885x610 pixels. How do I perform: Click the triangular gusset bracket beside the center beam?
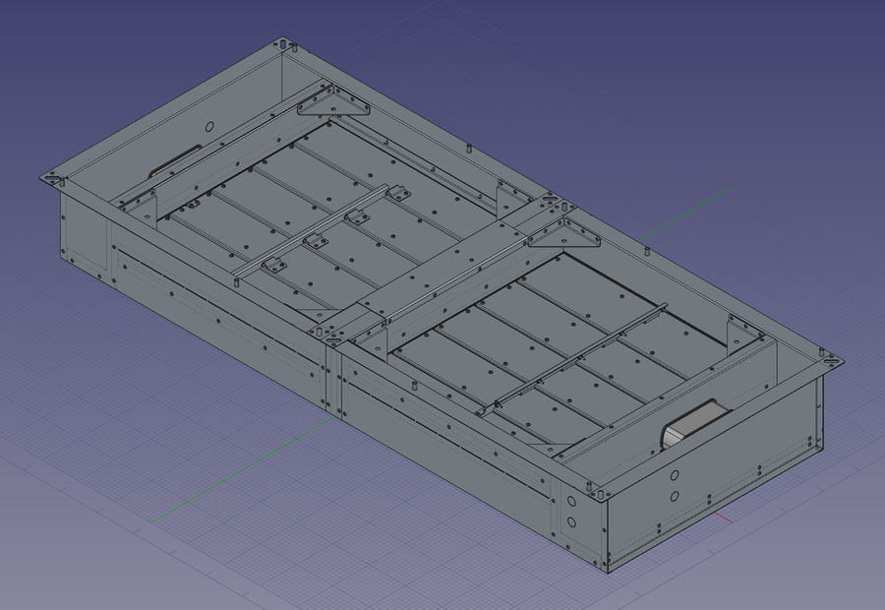pos(568,234)
